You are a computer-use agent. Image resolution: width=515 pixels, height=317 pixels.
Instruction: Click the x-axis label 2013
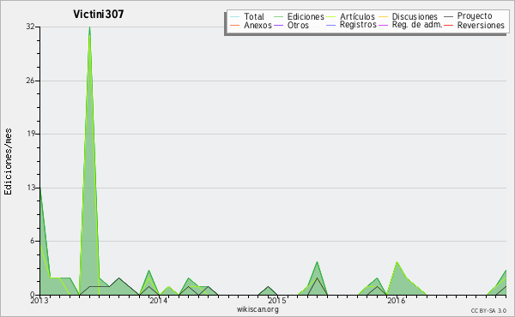click(39, 301)
